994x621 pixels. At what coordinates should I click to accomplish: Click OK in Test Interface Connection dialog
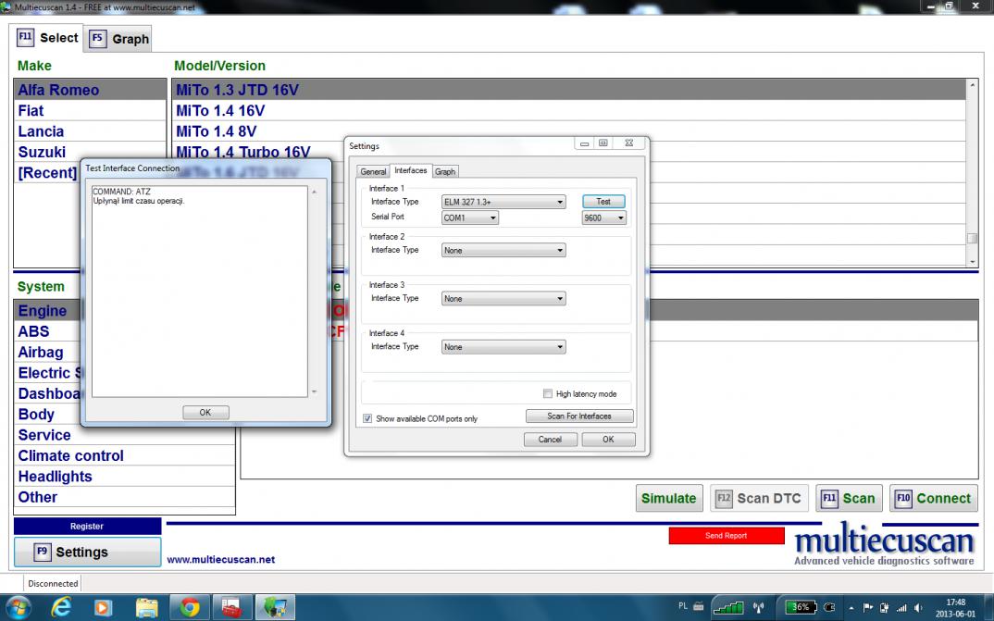point(205,412)
